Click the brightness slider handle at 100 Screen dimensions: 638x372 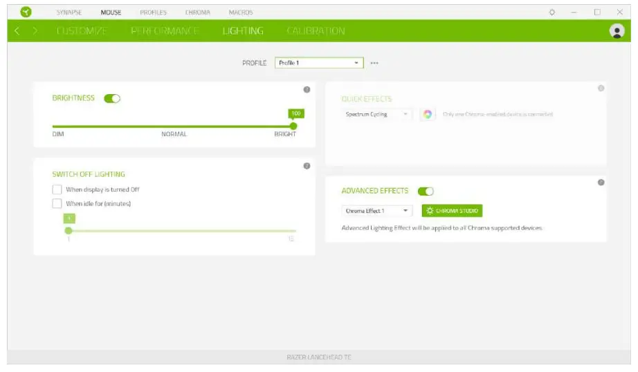click(x=293, y=127)
